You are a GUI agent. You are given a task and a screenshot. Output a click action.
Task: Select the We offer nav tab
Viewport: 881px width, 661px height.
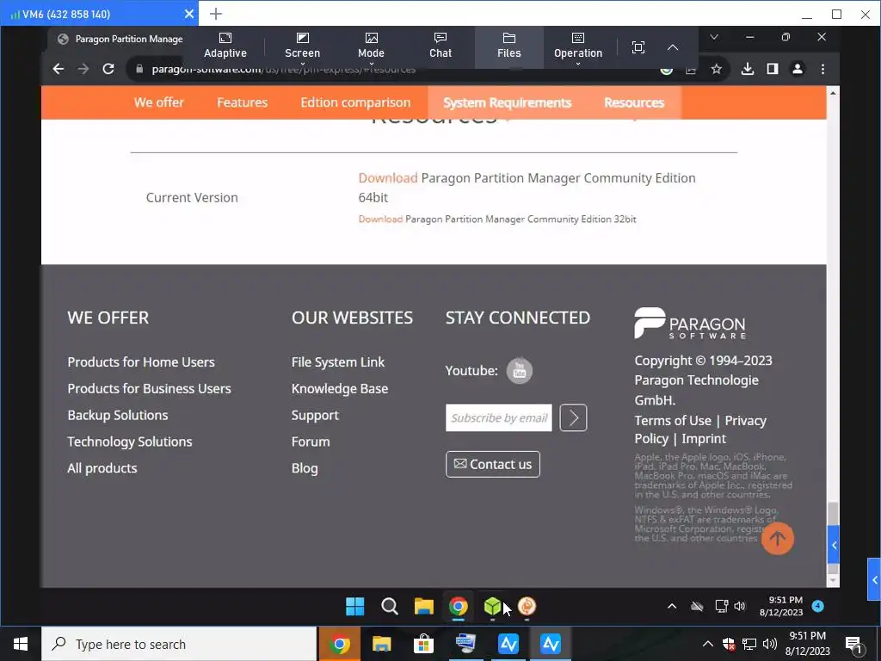pyautogui.click(x=159, y=102)
